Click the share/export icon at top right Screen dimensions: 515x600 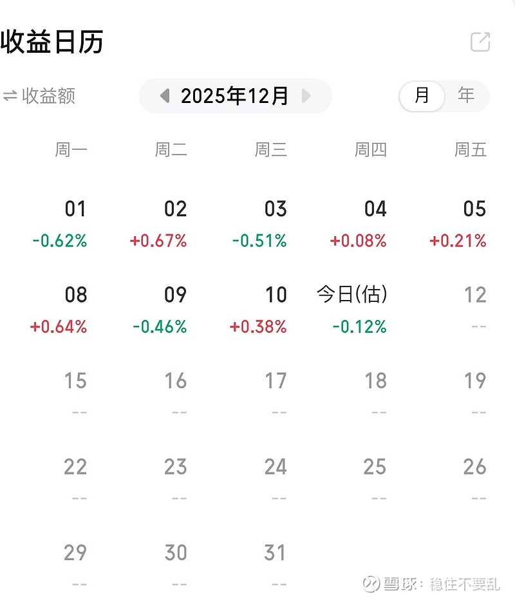[480, 42]
